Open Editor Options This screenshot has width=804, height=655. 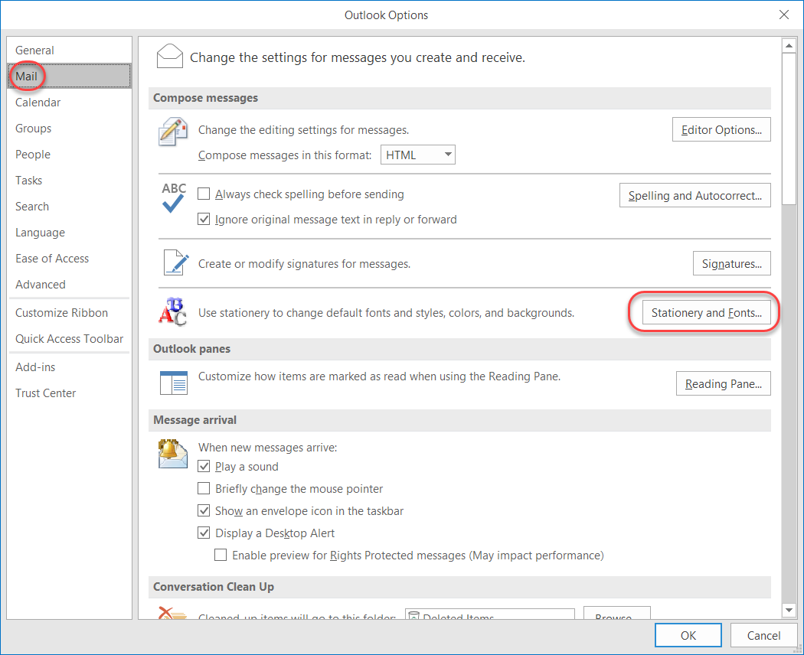[x=721, y=129]
